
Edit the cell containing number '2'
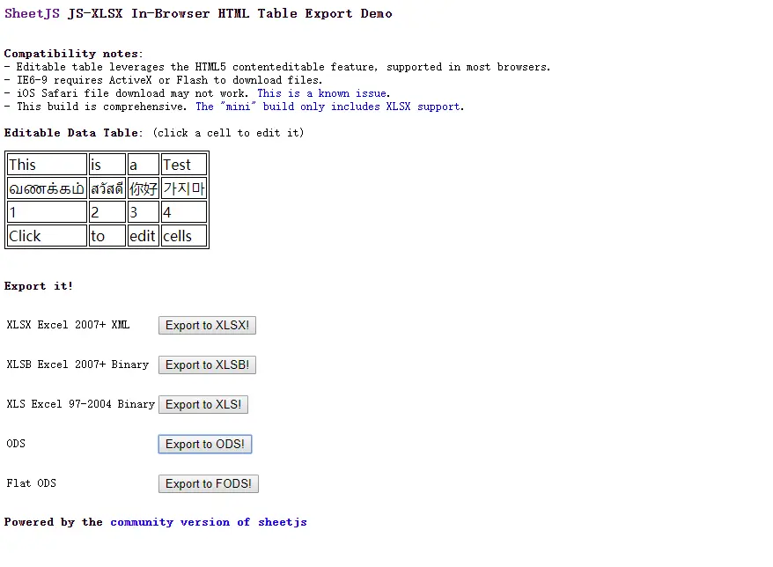point(107,212)
